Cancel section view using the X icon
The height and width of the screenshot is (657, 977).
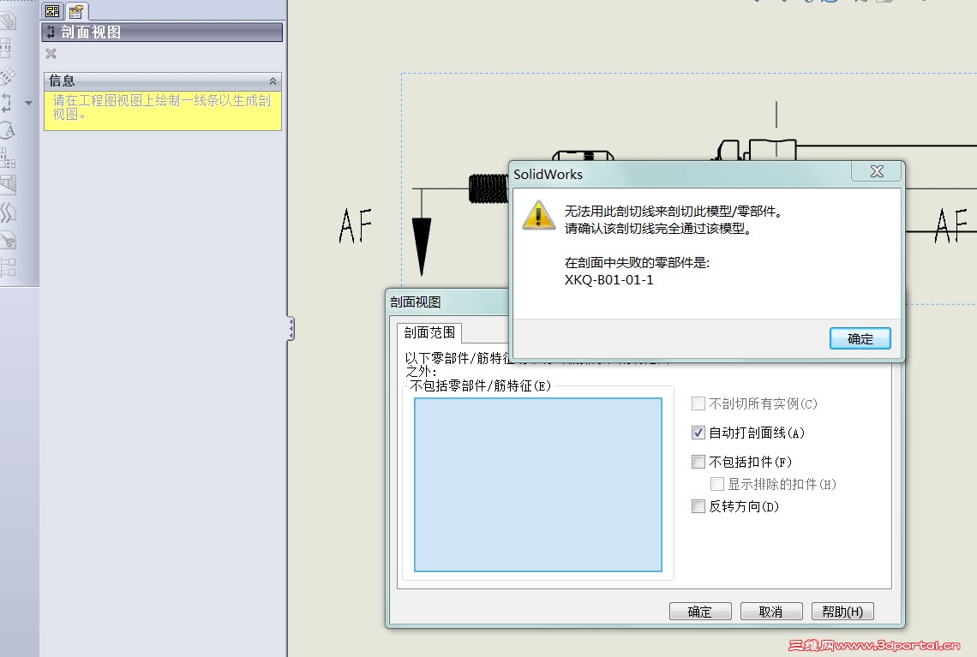[x=51, y=54]
